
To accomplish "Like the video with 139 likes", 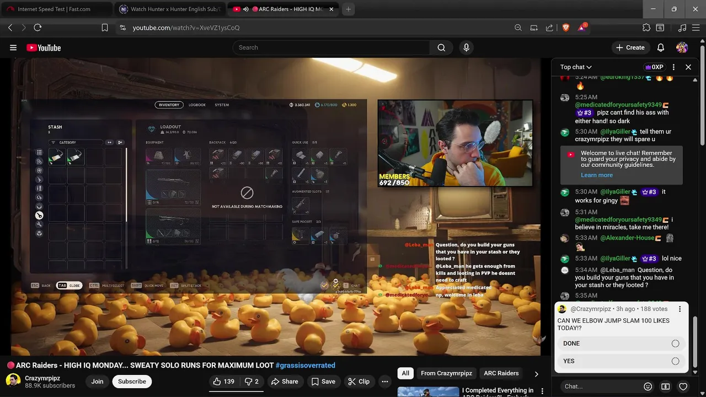I will click(224, 382).
